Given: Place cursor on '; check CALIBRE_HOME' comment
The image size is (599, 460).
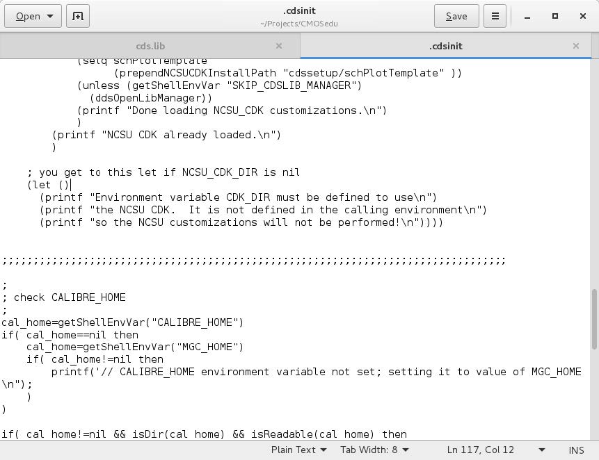Looking at the screenshot, I should 64,297.
